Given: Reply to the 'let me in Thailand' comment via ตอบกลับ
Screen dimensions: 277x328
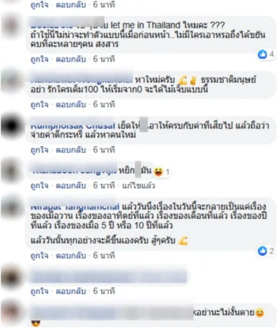Looking at the screenshot, I should coord(71,59).
